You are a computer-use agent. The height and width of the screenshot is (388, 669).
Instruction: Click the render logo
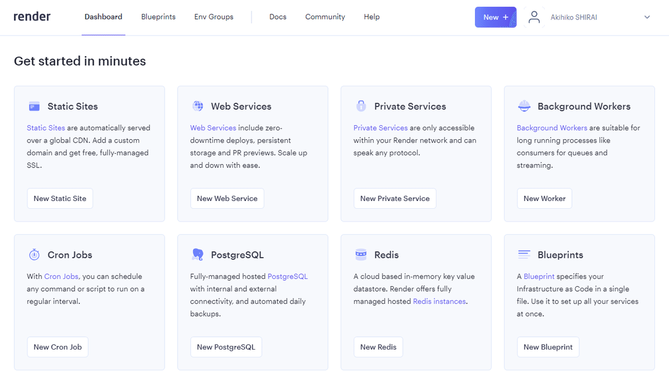[32, 17]
